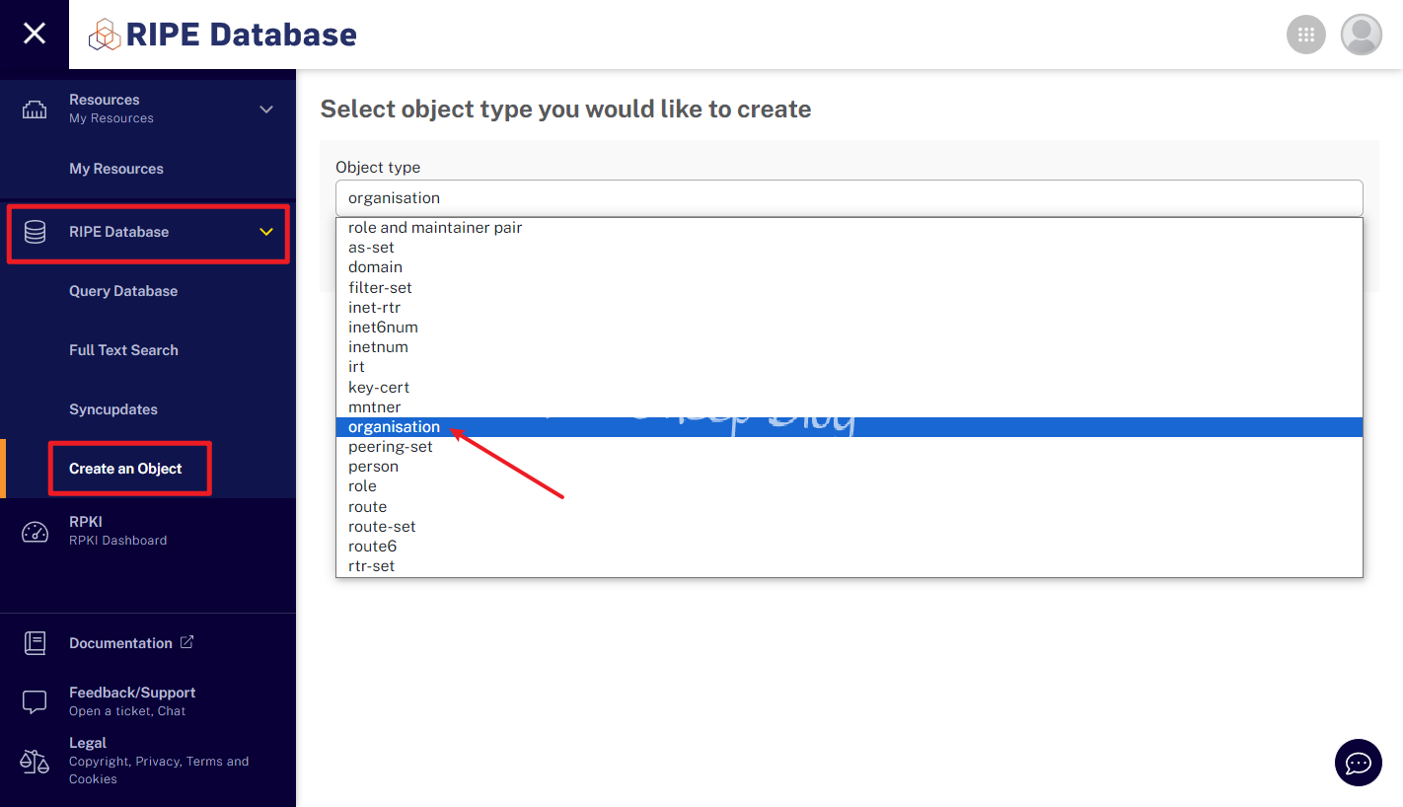Choose 'key-cert' object type
The height and width of the screenshot is (807, 1403).
(x=849, y=388)
